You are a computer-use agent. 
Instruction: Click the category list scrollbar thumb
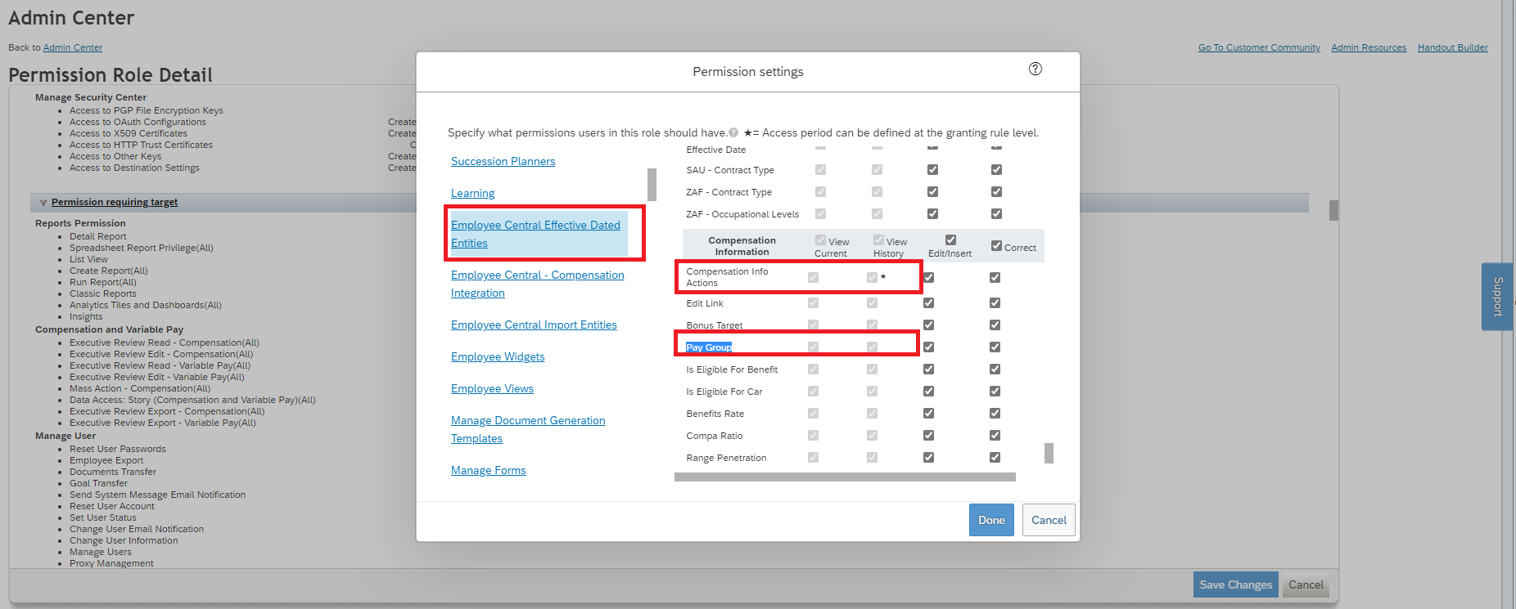(x=652, y=185)
